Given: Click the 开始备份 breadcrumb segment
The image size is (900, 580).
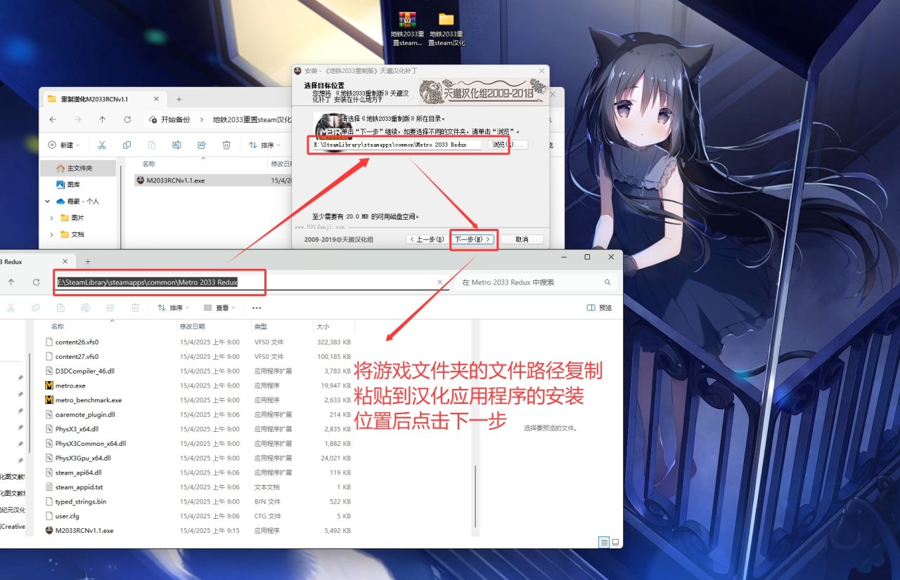Looking at the screenshot, I should coord(175,119).
